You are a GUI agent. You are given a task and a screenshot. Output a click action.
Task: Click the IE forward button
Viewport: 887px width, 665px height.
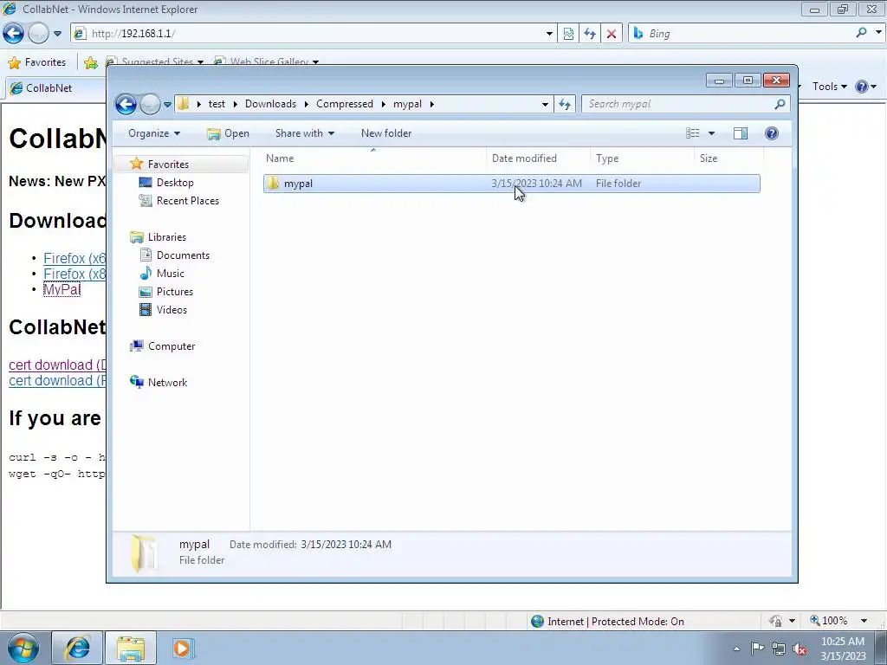(x=38, y=34)
